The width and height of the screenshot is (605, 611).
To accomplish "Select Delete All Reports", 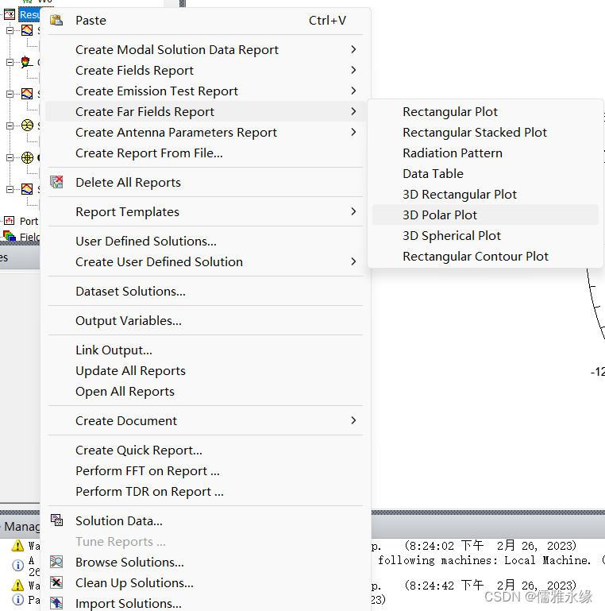I will 206,182.
